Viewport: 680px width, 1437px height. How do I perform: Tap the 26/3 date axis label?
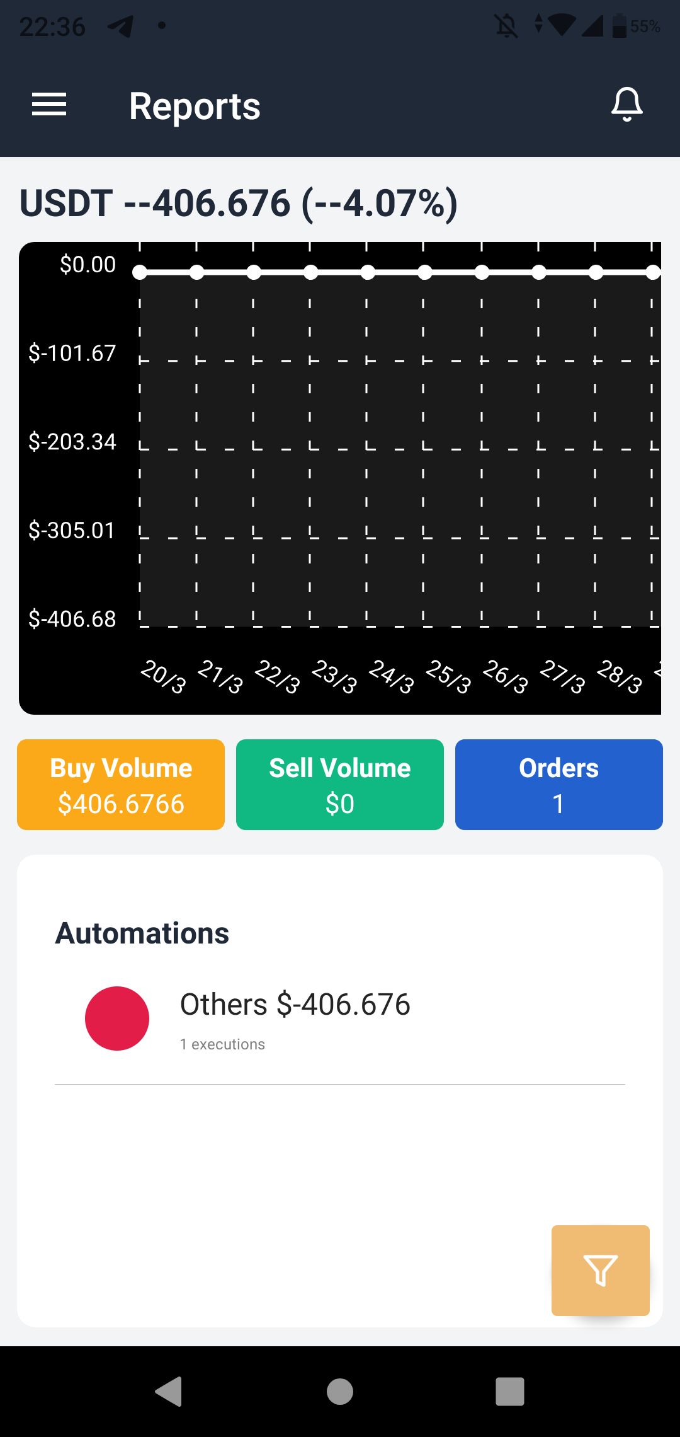click(505, 676)
